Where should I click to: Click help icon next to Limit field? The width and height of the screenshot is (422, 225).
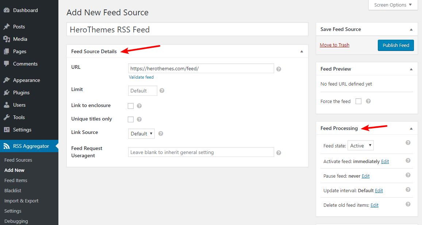pyautogui.click(x=162, y=91)
